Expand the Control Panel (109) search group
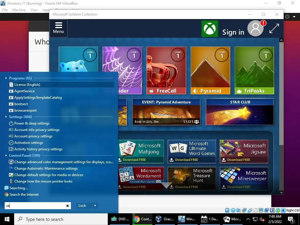The width and height of the screenshot is (300, 225). point(6,155)
